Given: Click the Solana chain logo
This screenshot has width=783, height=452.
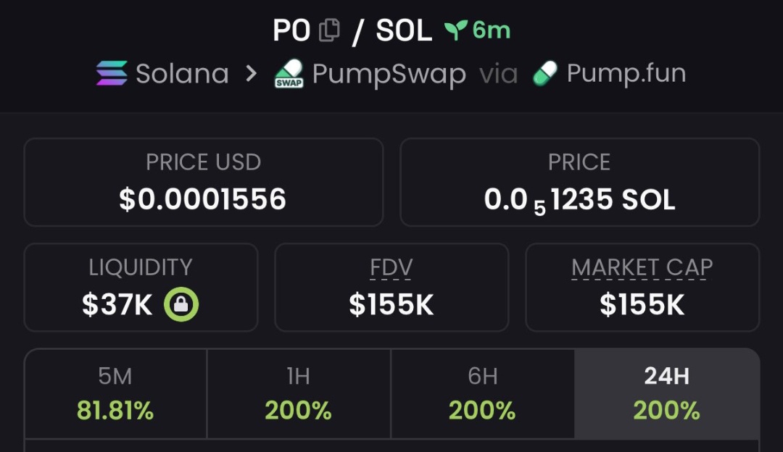Looking at the screenshot, I should (112, 73).
